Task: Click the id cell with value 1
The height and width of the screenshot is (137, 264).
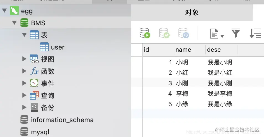Action: pyautogui.click(x=170, y=62)
